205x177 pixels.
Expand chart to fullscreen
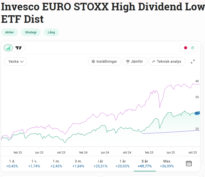pos(193,61)
